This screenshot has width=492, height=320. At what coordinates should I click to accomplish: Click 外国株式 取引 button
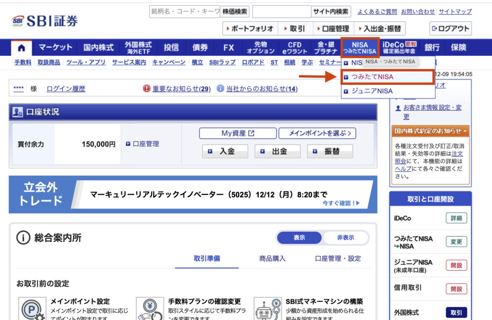(x=456, y=312)
